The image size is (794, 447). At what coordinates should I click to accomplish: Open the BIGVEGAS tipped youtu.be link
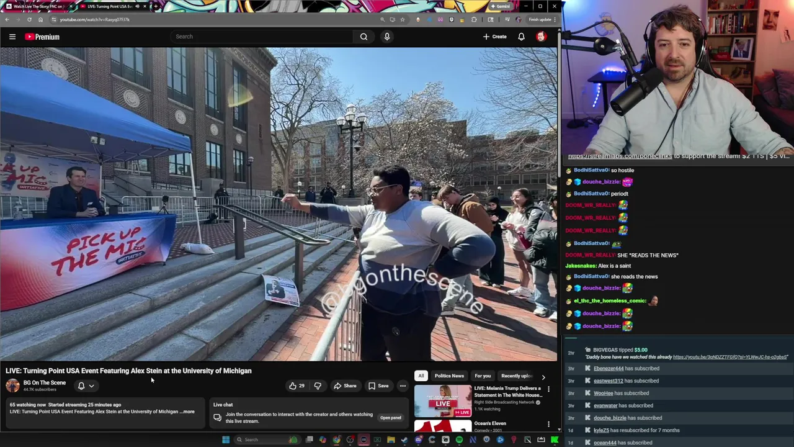[x=730, y=357]
